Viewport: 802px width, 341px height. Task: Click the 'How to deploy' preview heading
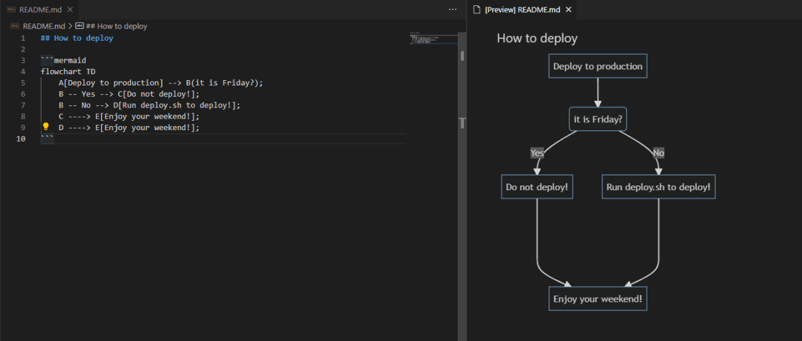[537, 38]
